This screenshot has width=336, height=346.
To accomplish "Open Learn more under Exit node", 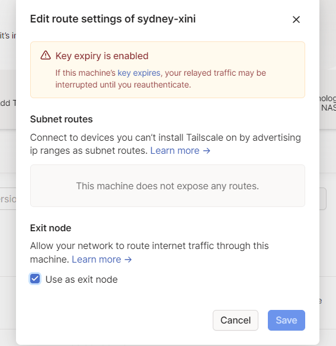I will [x=97, y=259].
